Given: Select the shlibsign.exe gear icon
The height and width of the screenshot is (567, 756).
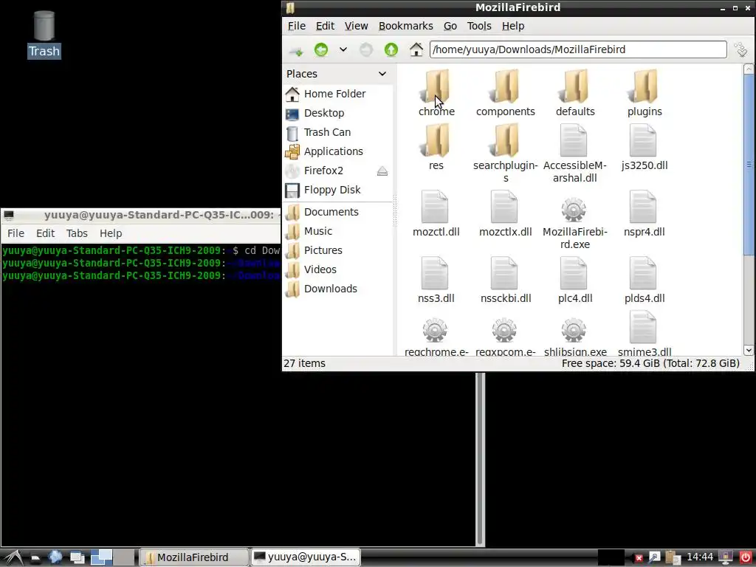Looking at the screenshot, I should tap(574, 330).
